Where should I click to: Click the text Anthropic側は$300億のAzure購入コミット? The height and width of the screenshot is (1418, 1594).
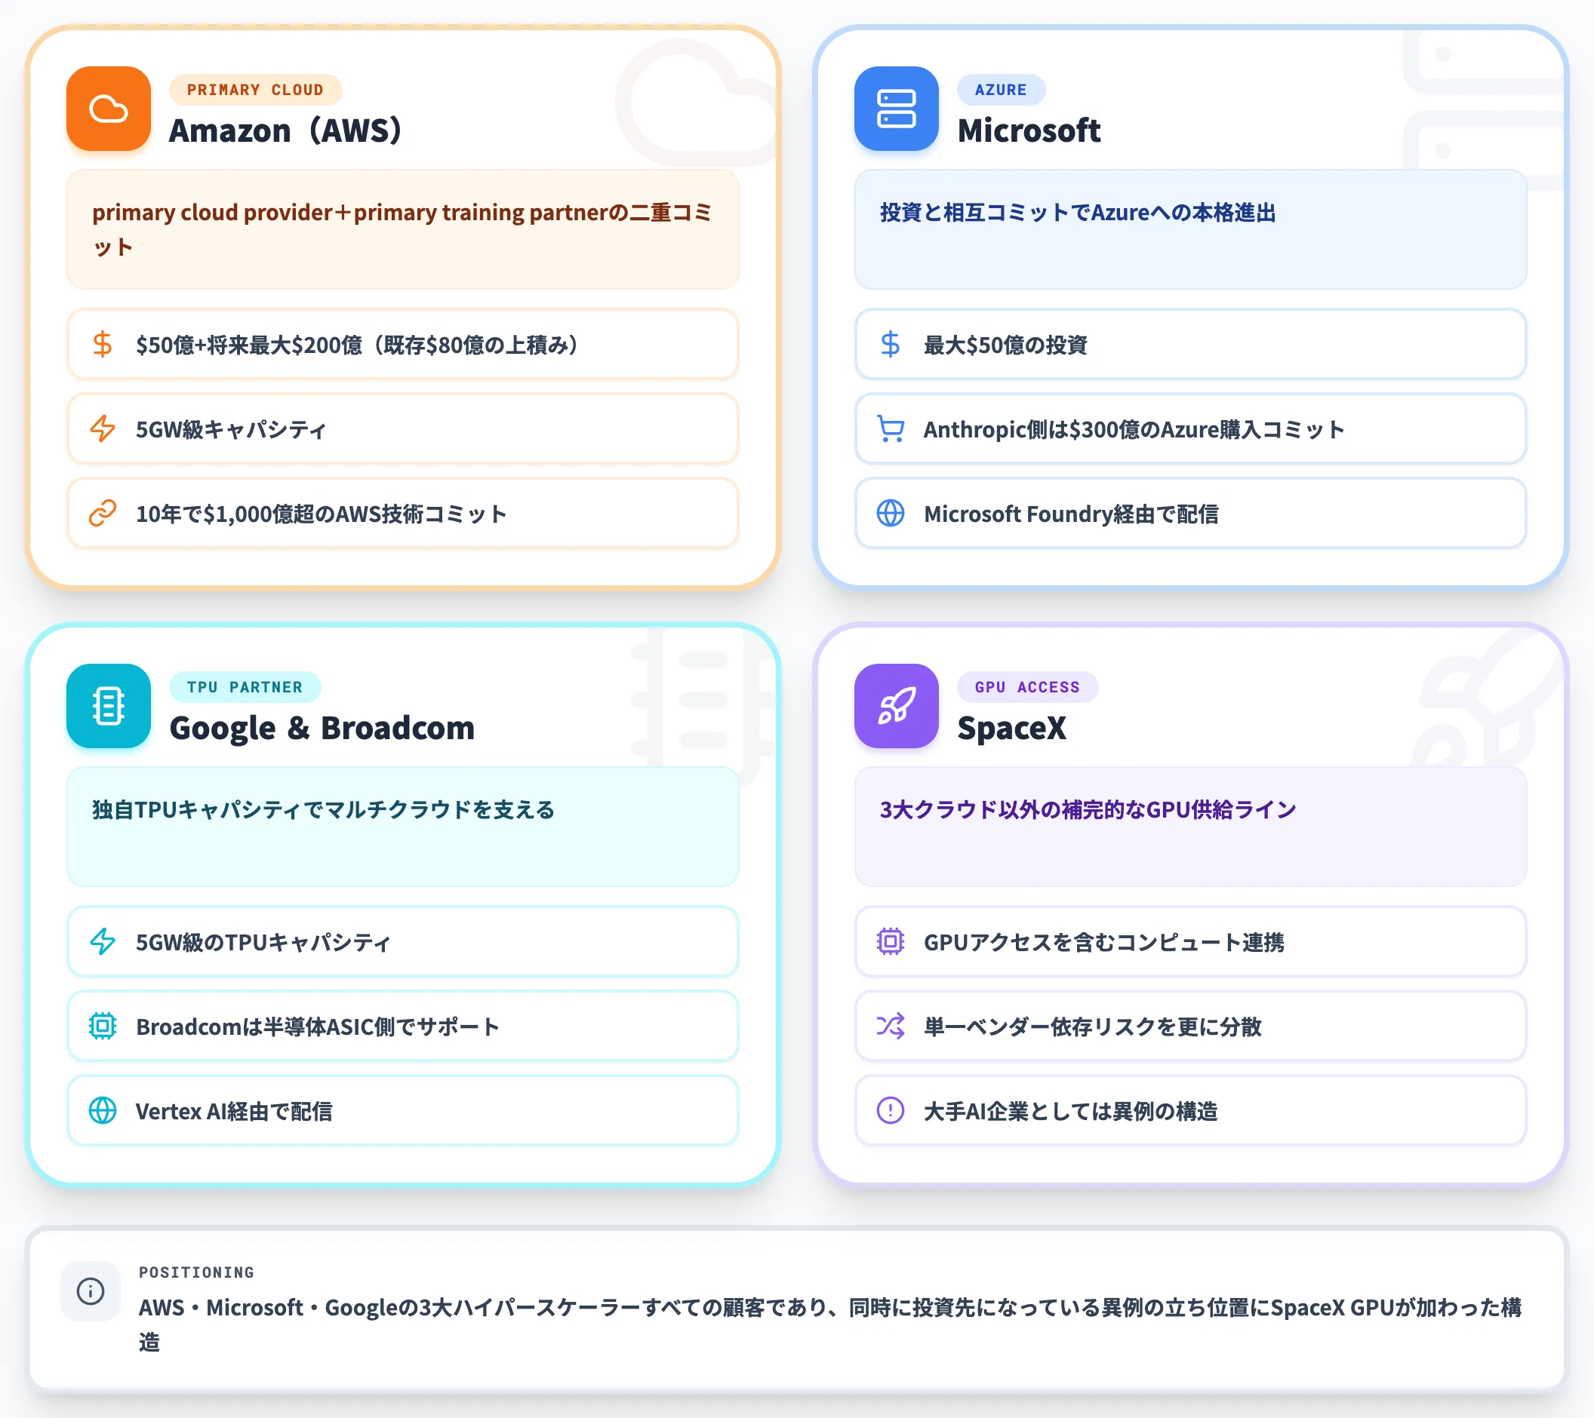[1134, 428]
